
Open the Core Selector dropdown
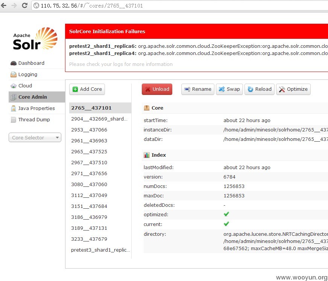(x=35, y=137)
